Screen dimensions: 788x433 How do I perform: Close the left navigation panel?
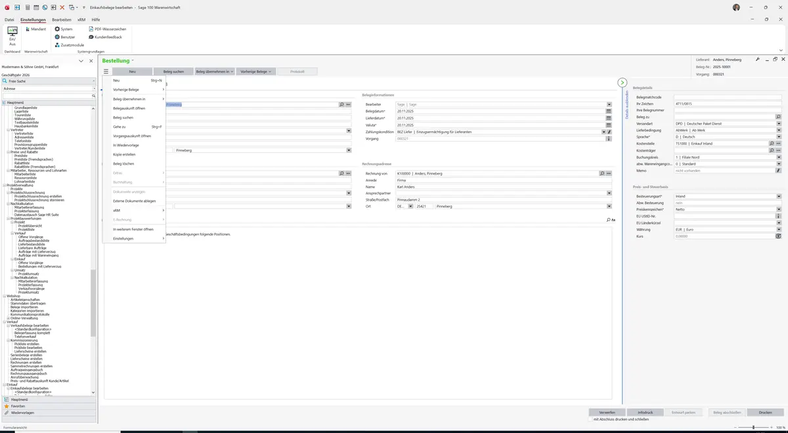pyautogui.click(x=91, y=61)
